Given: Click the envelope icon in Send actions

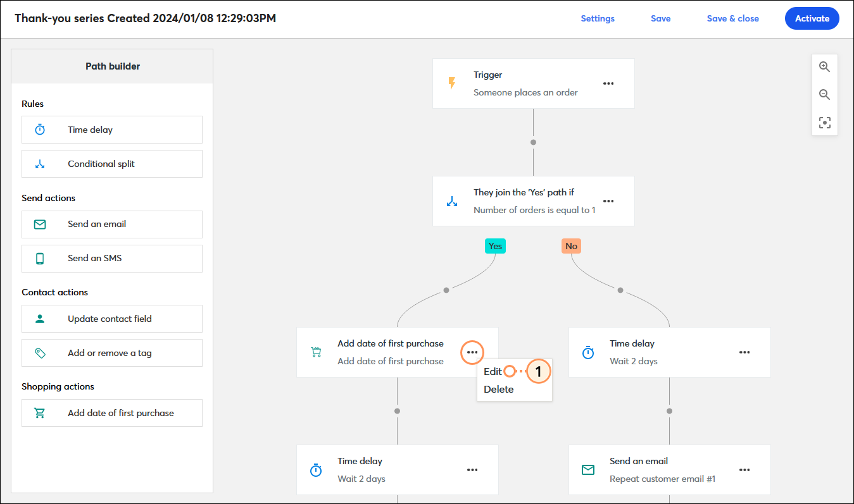Looking at the screenshot, I should coord(40,224).
